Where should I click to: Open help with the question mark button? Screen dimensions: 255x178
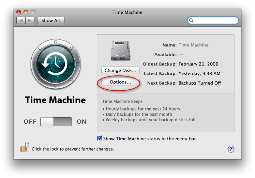point(231,149)
